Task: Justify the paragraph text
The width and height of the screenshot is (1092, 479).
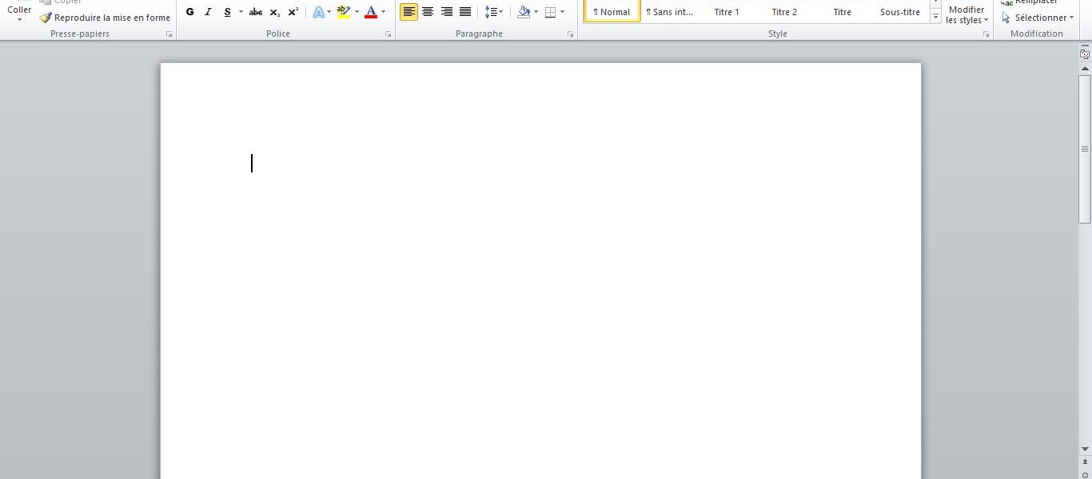Action: (465, 12)
